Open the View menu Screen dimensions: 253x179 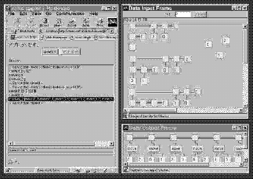pyautogui.click(x=36, y=14)
